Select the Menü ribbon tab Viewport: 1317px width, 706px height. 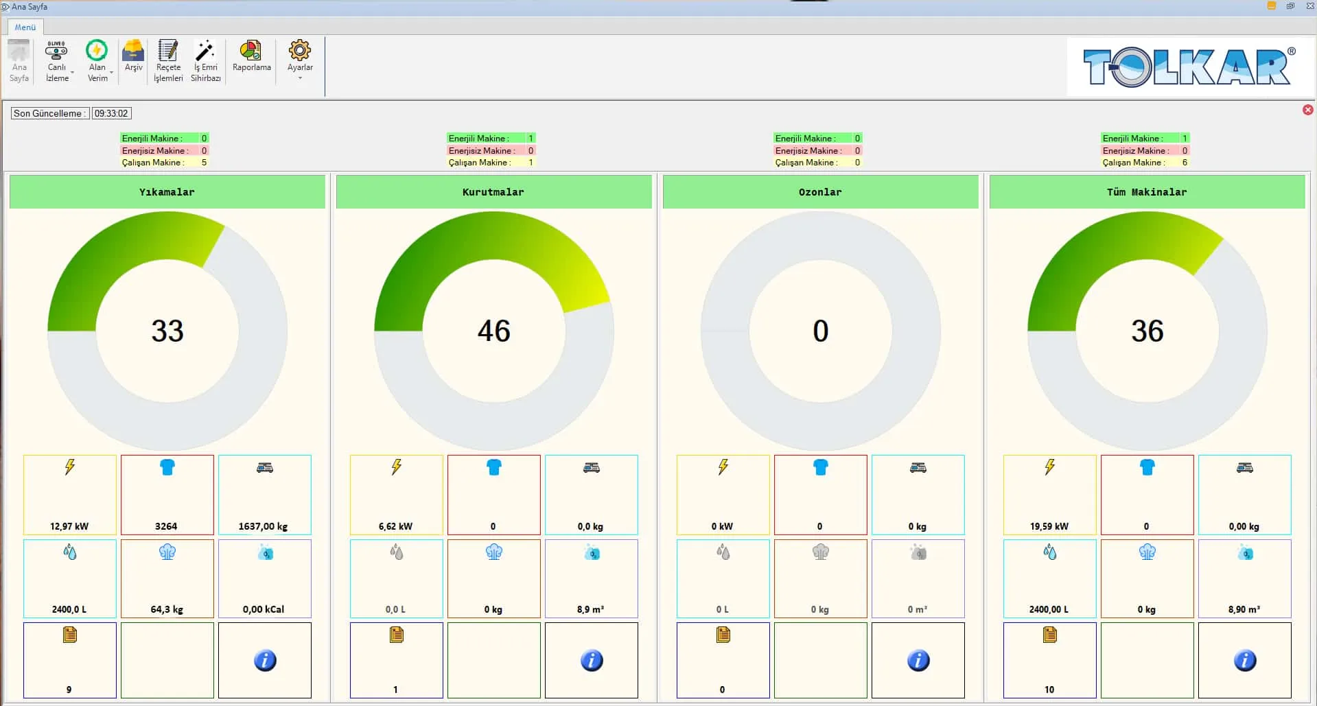point(25,27)
